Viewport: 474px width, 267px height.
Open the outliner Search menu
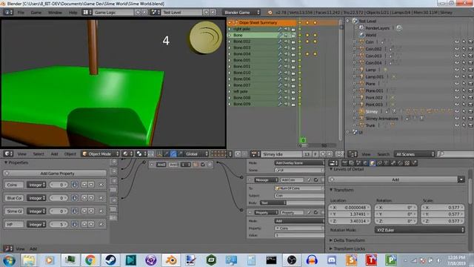tap(384, 154)
